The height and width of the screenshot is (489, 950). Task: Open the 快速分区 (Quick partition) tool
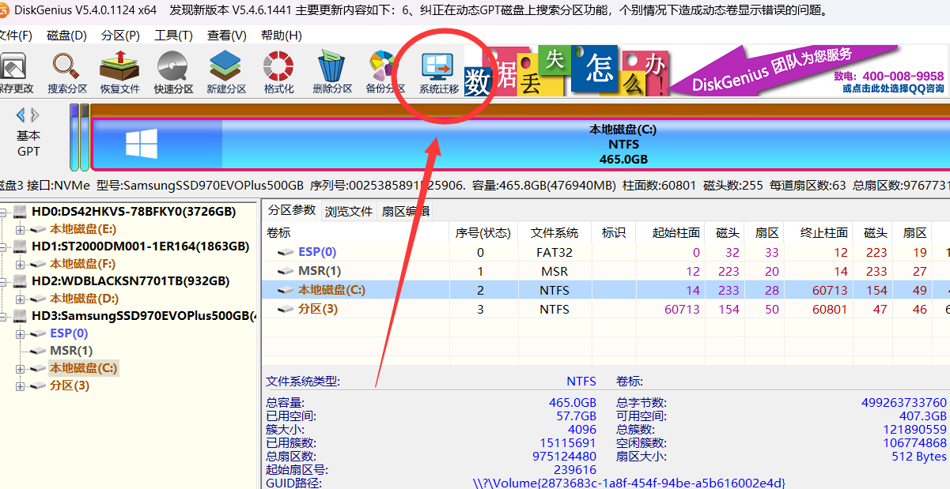point(173,67)
